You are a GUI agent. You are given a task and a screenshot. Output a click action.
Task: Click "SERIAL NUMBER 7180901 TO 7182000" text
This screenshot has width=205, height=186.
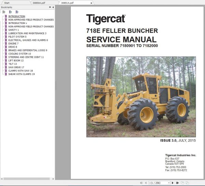(122, 46)
